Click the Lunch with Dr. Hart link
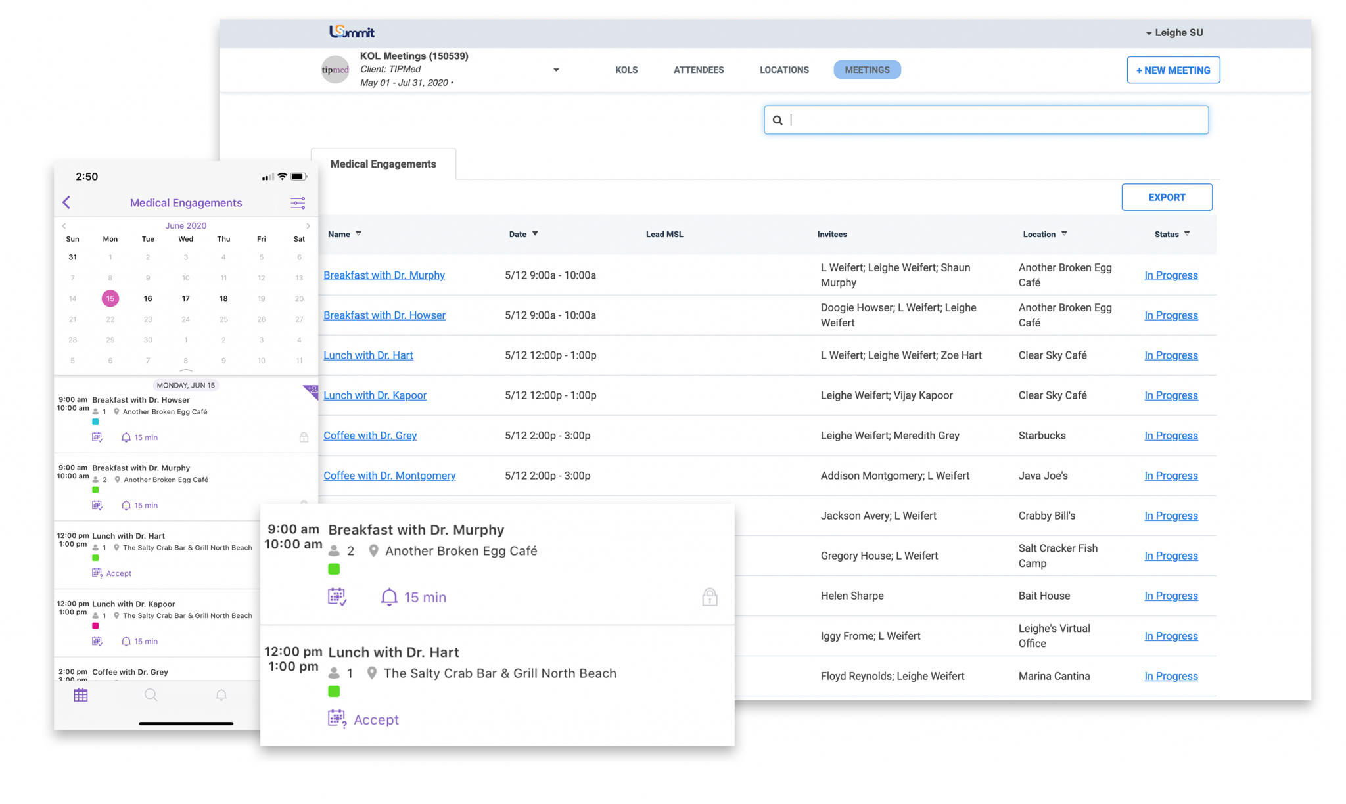This screenshot has width=1346, height=804. click(369, 355)
